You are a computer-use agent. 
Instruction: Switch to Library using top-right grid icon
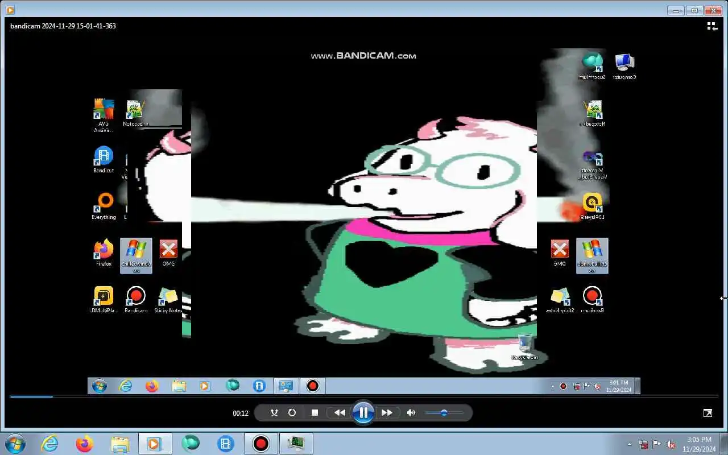(712, 26)
